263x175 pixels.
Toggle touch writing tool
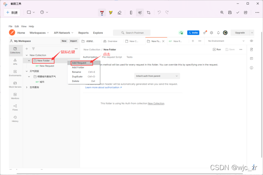point(140,13)
